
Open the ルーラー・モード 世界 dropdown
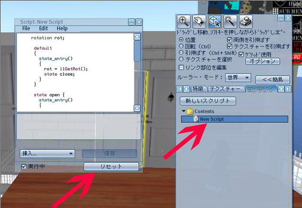(x=238, y=78)
